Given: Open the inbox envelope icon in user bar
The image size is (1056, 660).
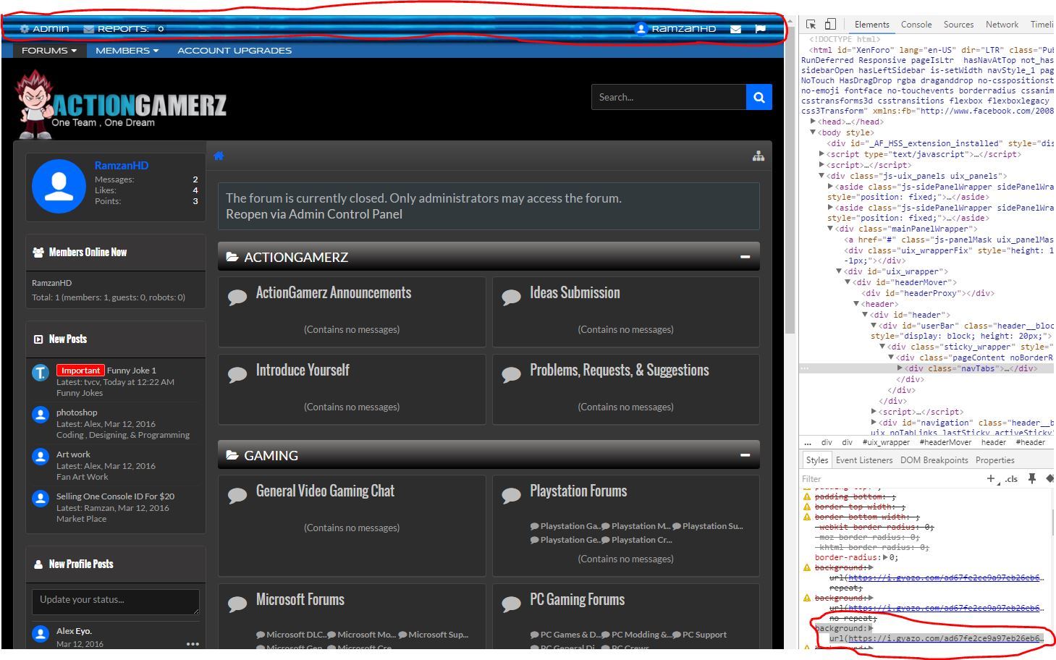Looking at the screenshot, I should (x=735, y=29).
